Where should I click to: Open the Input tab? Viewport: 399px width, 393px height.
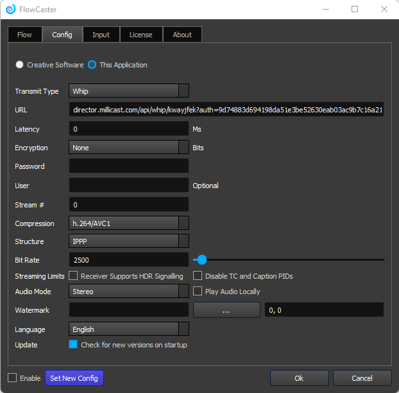click(x=101, y=35)
